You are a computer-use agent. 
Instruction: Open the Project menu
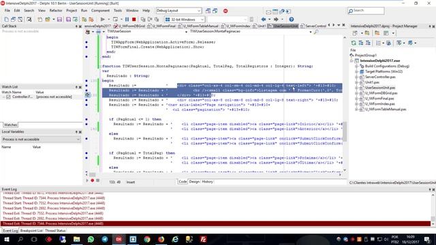(x=72, y=11)
